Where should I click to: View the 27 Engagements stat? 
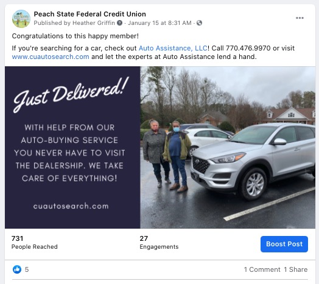(x=159, y=242)
